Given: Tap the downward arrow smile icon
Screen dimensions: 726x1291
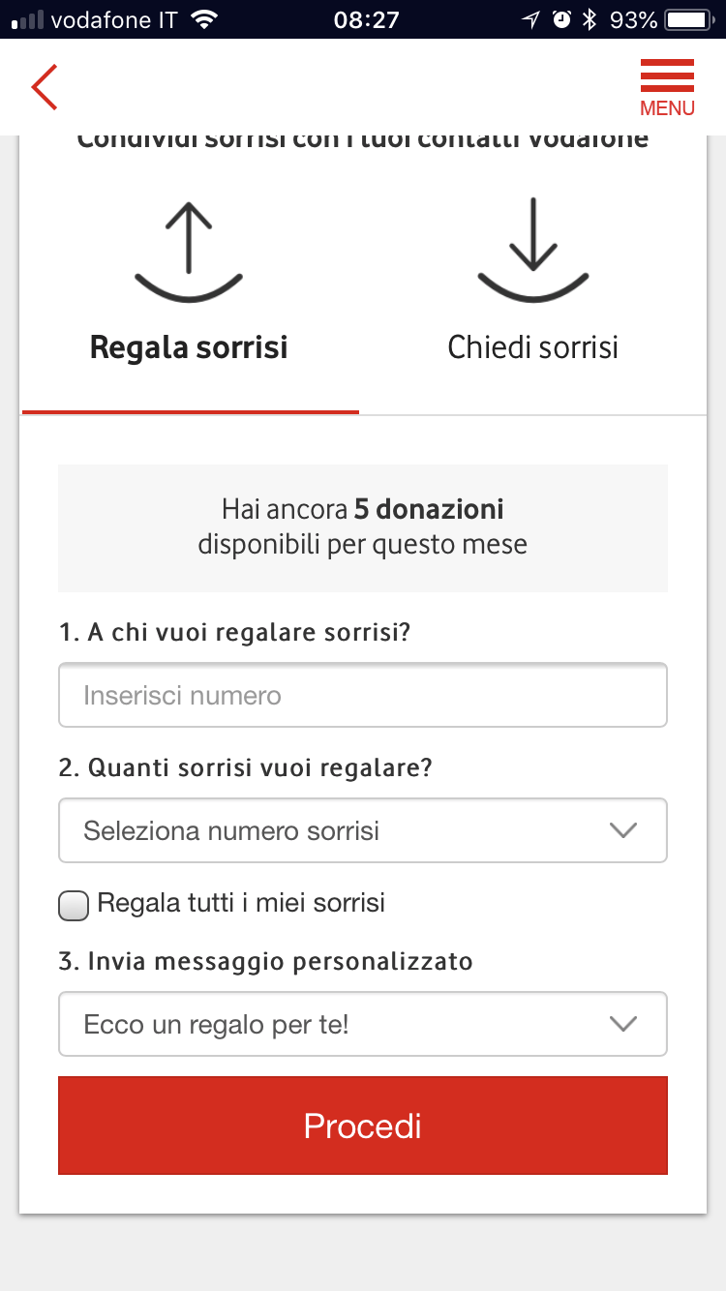Looking at the screenshot, I should (x=532, y=250).
